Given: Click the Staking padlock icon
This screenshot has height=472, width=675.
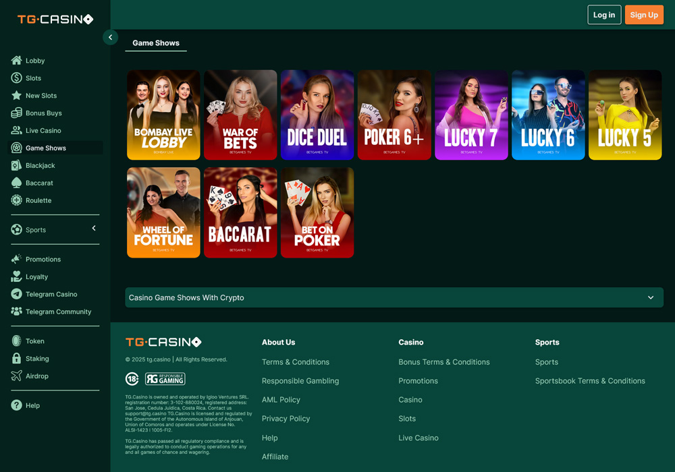Looking at the screenshot, I should pos(16,359).
